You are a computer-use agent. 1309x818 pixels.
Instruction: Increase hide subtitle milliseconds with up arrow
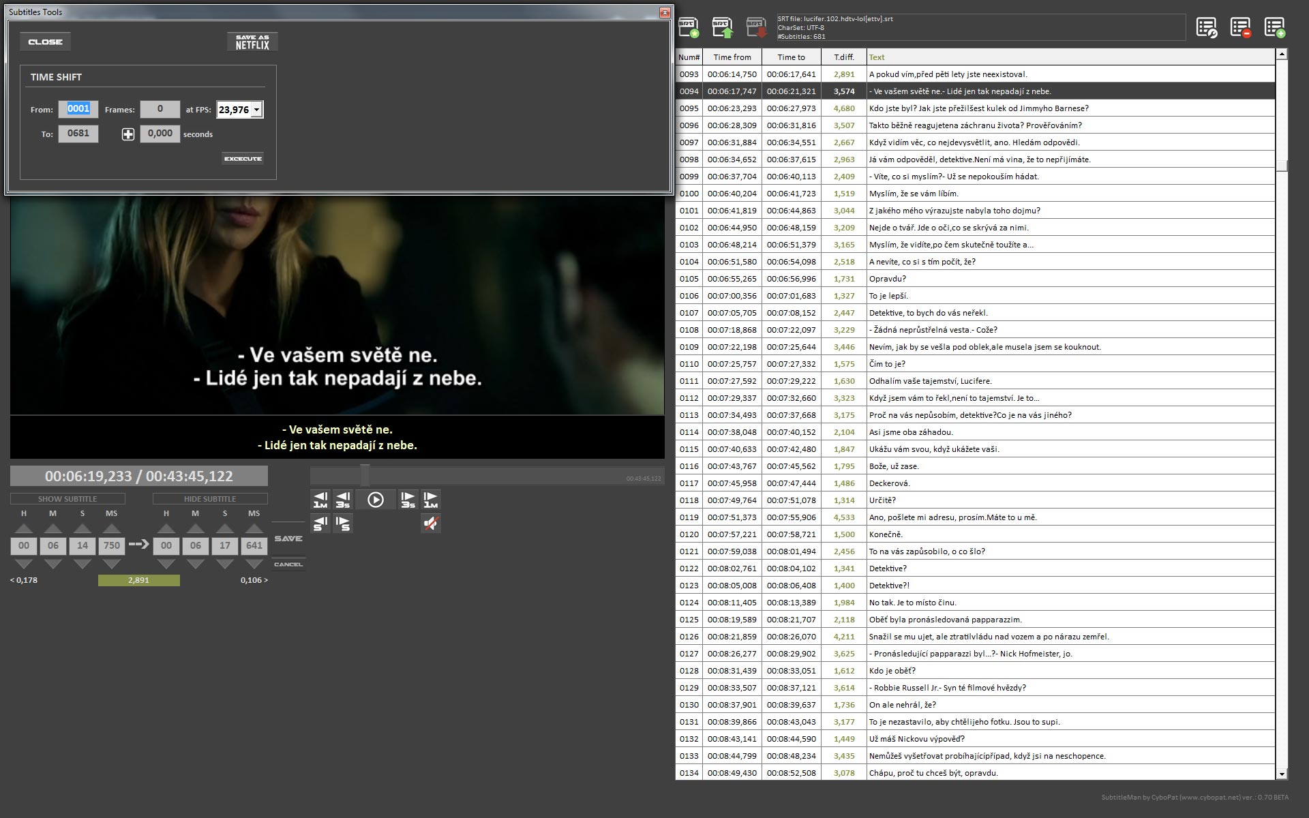254,528
